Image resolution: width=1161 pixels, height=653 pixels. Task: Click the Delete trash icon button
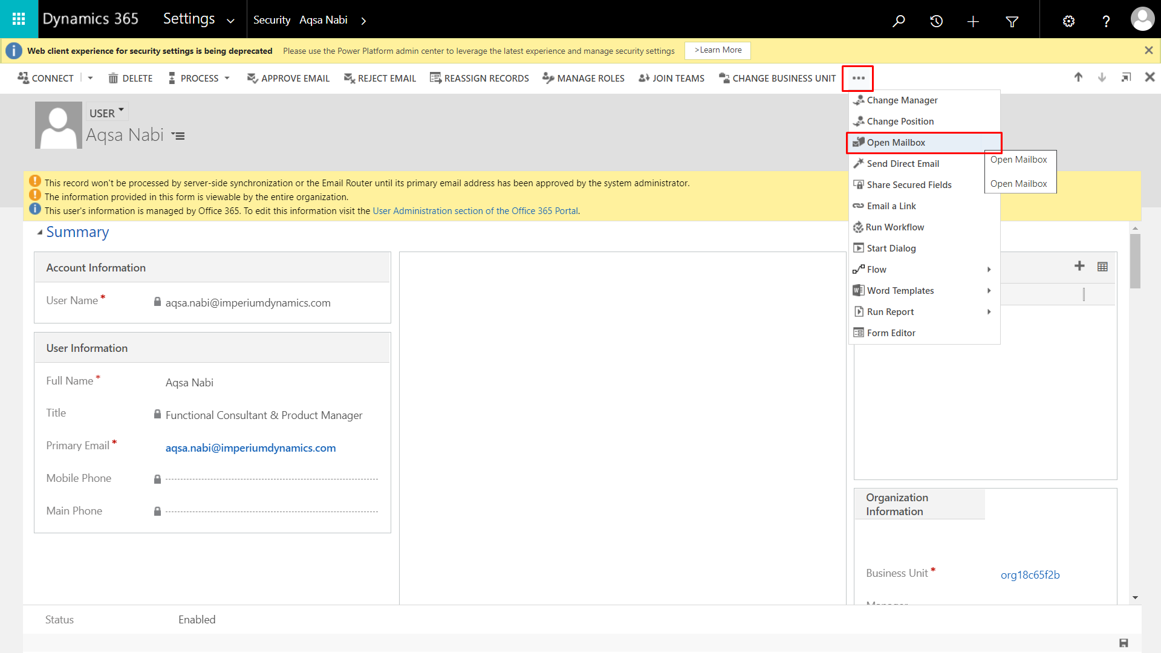[x=131, y=78]
